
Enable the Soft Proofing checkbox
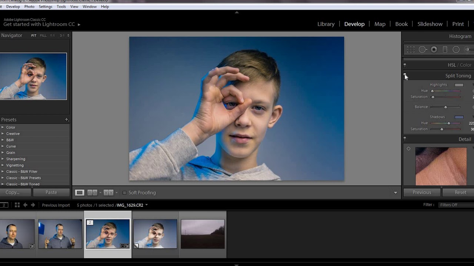(124, 193)
